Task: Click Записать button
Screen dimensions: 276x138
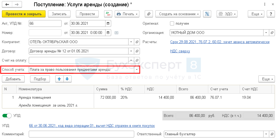Action: pyautogui.click(x=59, y=14)
